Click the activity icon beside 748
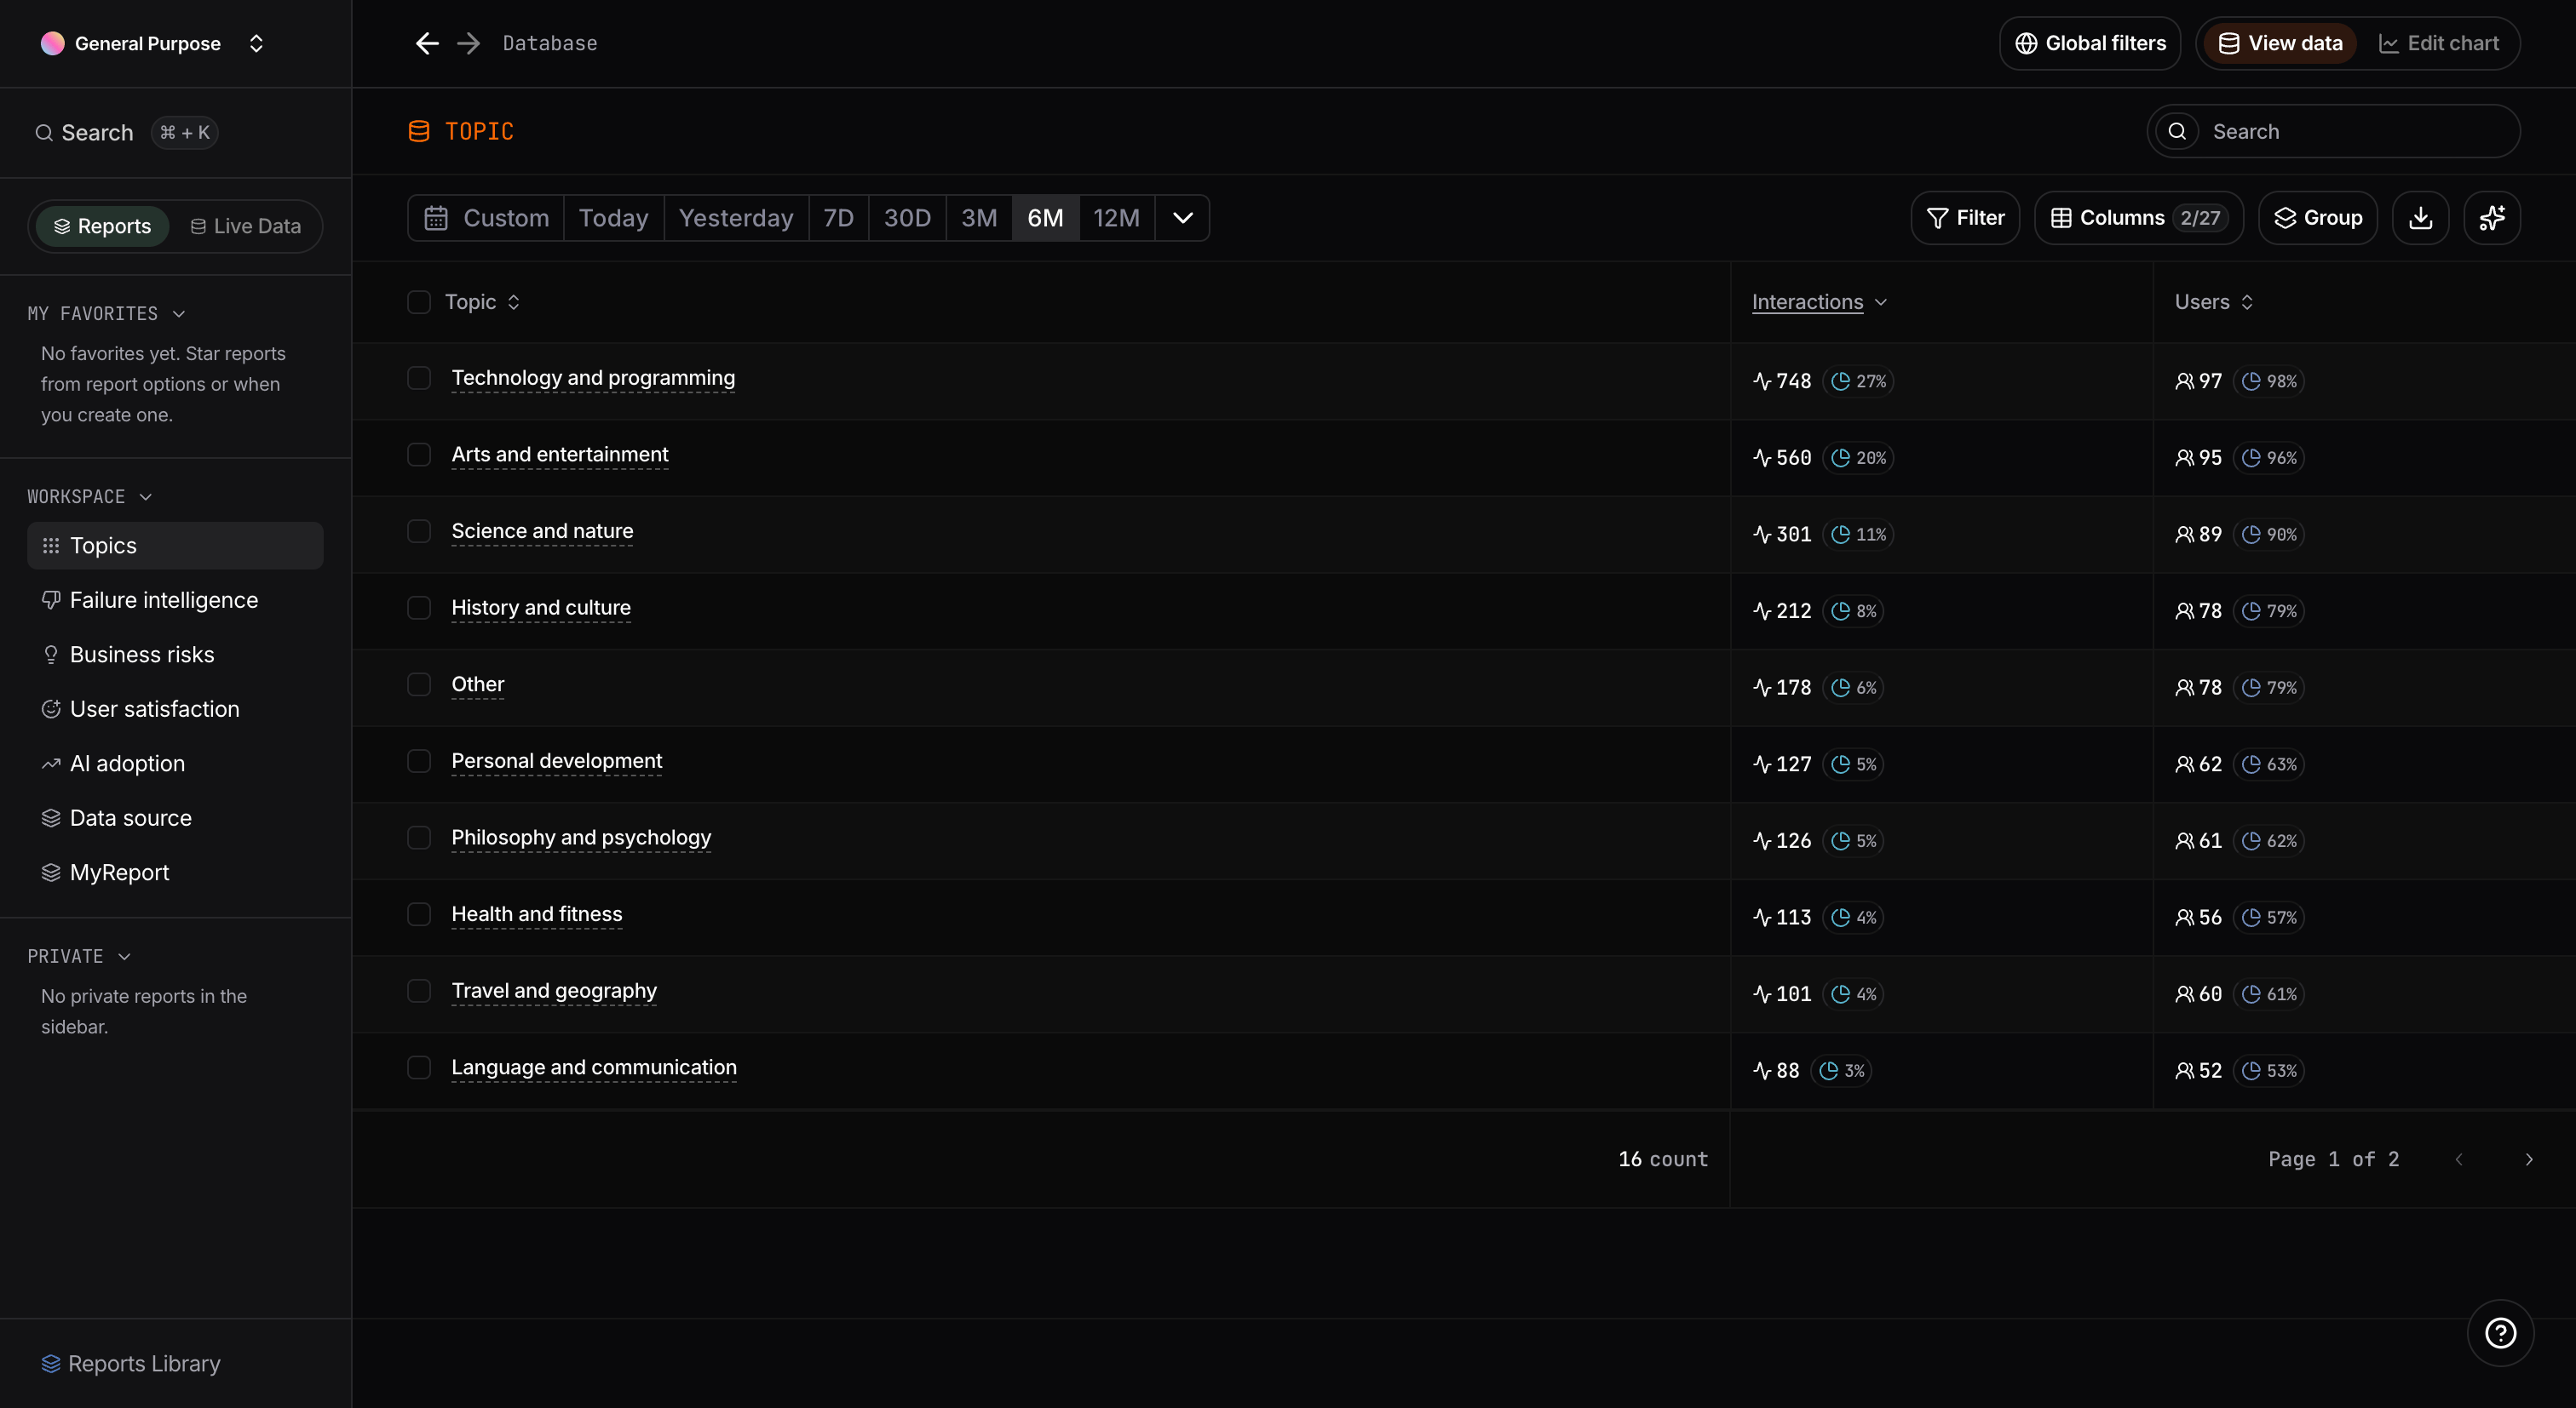This screenshot has width=2576, height=1408. point(1762,381)
